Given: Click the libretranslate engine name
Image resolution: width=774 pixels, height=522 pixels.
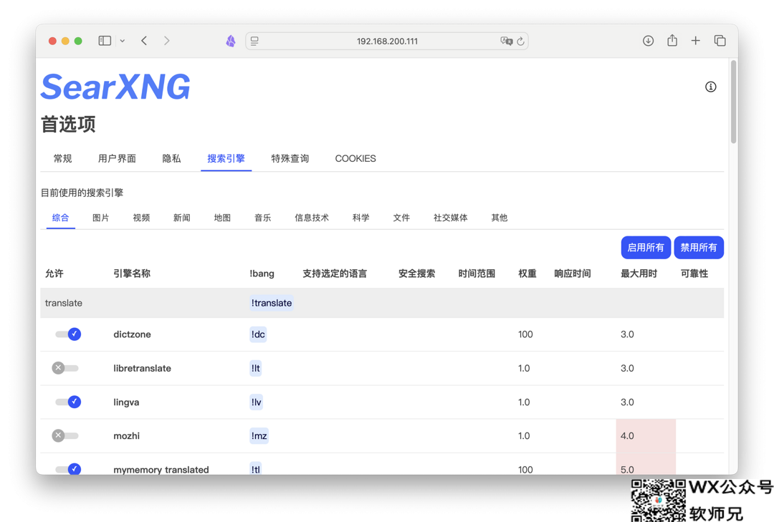Looking at the screenshot, I should point(142,368).
